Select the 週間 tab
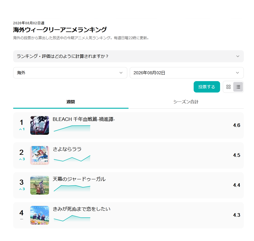This screenshot has width=254, height=241. [x=71, y=102]
